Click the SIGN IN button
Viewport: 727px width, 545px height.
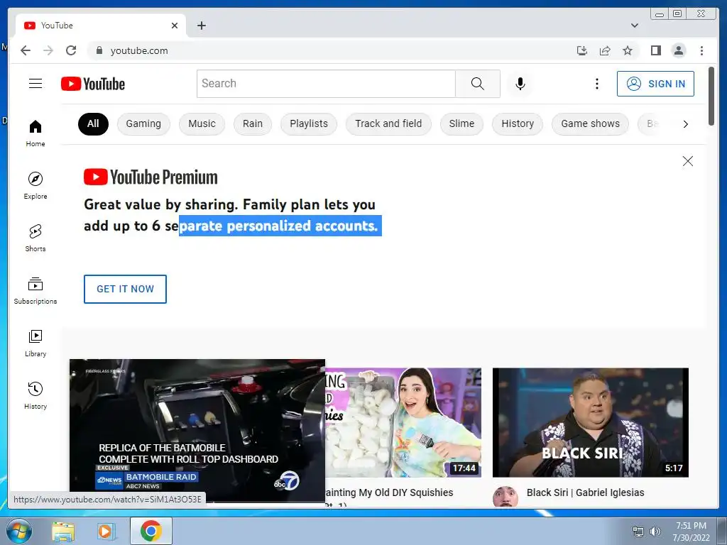pos(655,84)
